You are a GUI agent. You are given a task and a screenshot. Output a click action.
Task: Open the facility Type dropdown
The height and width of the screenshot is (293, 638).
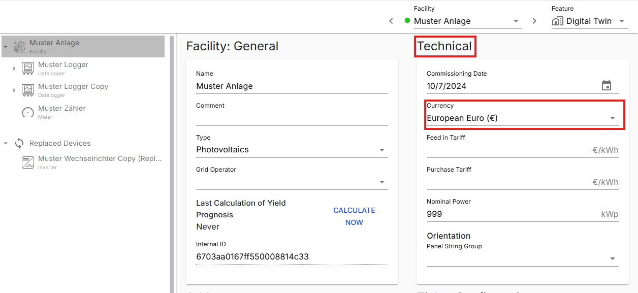click(x=381, y=150)
